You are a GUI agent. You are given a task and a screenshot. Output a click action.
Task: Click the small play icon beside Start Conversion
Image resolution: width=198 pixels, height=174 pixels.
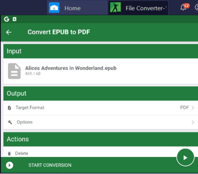point(10,165)
